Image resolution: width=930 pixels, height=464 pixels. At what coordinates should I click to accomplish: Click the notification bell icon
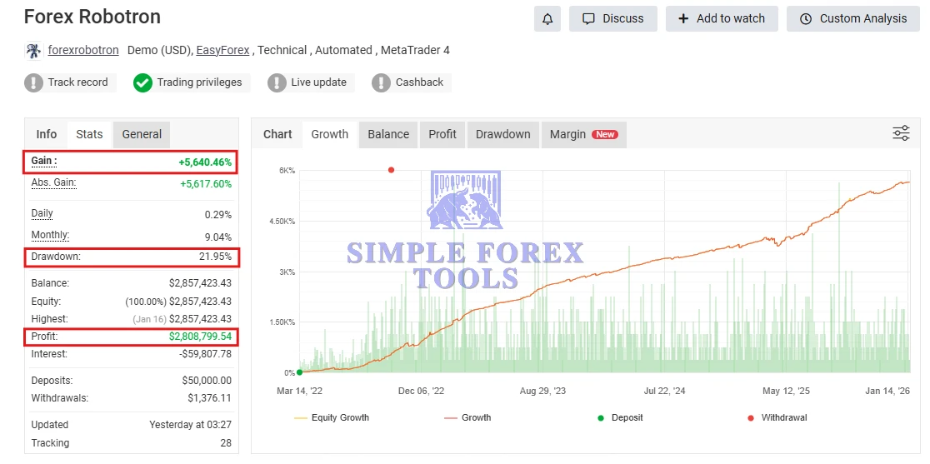pos(547,19)
